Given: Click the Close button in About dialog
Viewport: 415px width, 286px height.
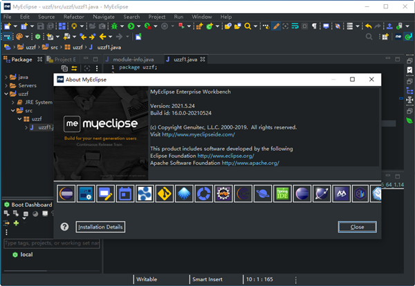Looking at the screenshot, I should 358,227.
